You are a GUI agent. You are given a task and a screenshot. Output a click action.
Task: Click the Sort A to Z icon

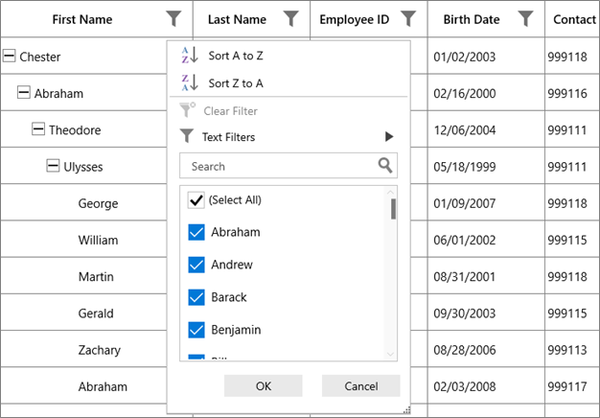[x=189, y=56]
